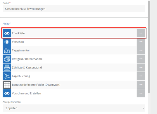Open the more options for Tagesinventur
157x114 pixels.
pyautogui.click(x=141, y=50)
